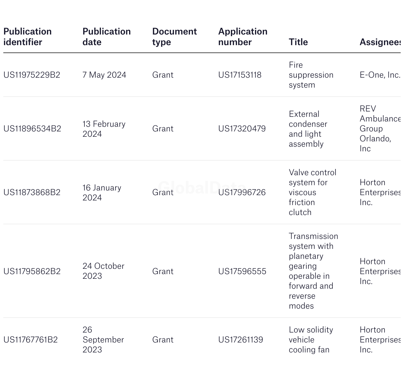
Task: Open patent US11795862B2
Action: tap(32, 271)
